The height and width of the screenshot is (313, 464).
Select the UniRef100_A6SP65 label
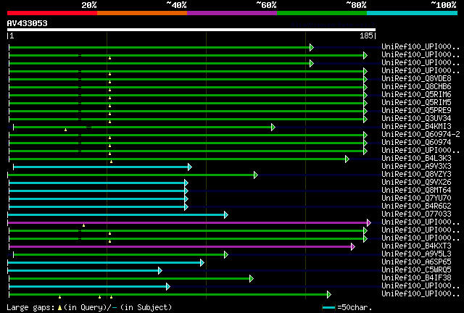pos(416,262)
